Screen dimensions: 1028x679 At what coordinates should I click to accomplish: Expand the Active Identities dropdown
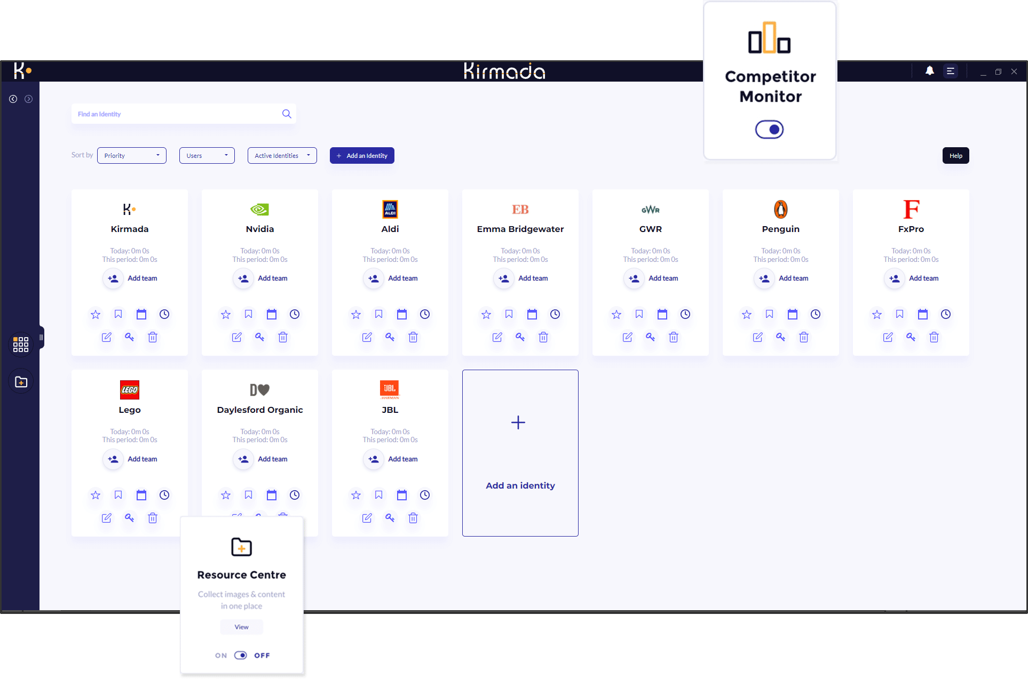coord(282,156)
